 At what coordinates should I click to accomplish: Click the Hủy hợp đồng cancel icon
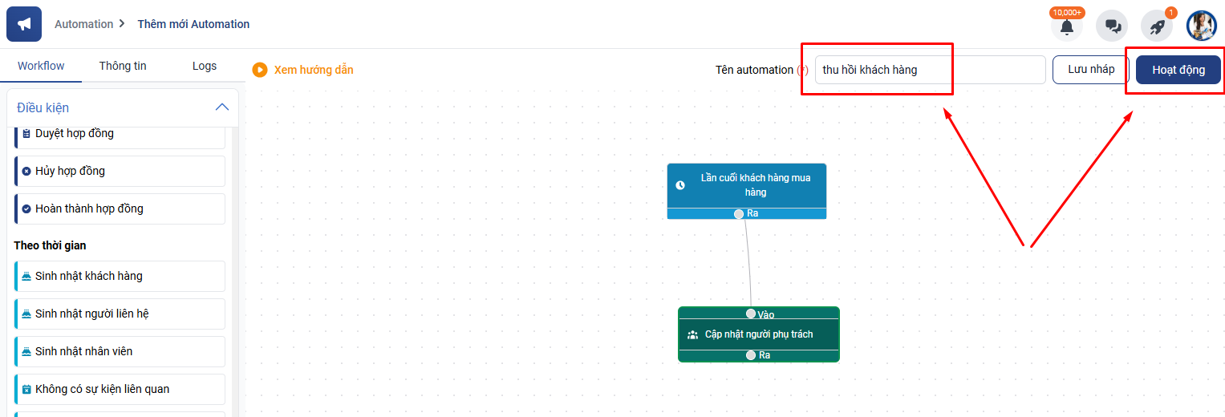point(26,171)
